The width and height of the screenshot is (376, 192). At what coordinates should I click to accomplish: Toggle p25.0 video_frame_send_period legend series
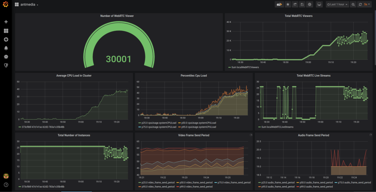pos(157,183)
